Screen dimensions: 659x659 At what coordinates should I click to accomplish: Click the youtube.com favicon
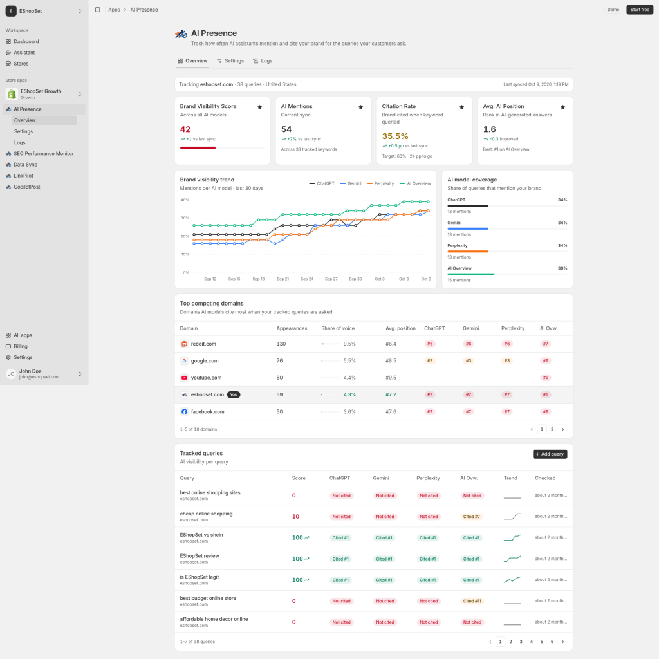(x=184, y=378)
